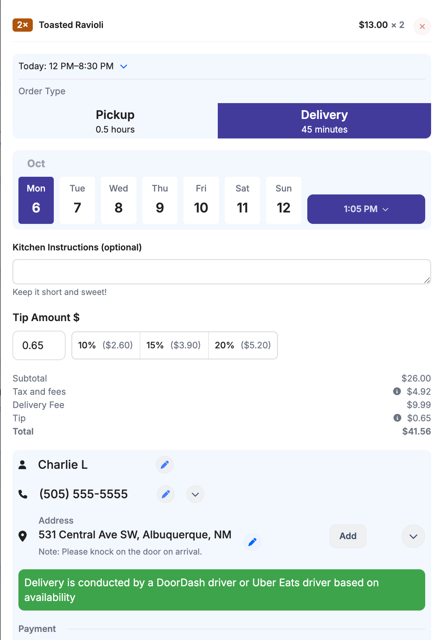This screenshot has width=437, height=640.
Task: Click the Add button for a new address
Action: tap(347, 537)
